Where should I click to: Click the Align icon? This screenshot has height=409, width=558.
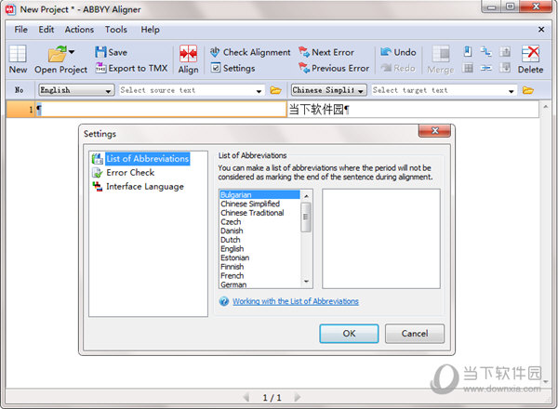coord(188,54)
